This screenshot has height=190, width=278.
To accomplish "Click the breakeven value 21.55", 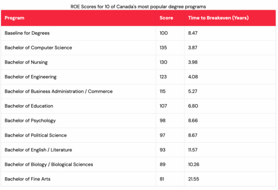I will coord(194,179).
